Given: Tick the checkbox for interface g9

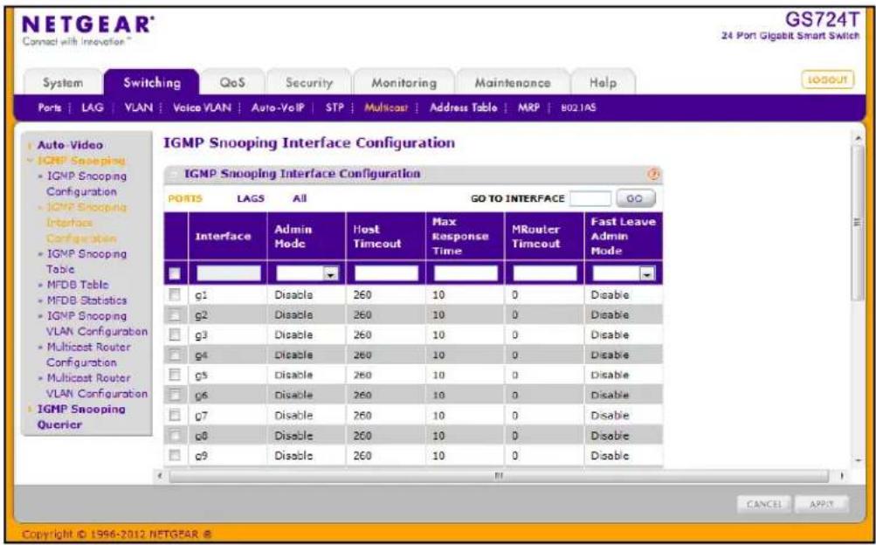Looking at the screenshot, I should (175, 455).
